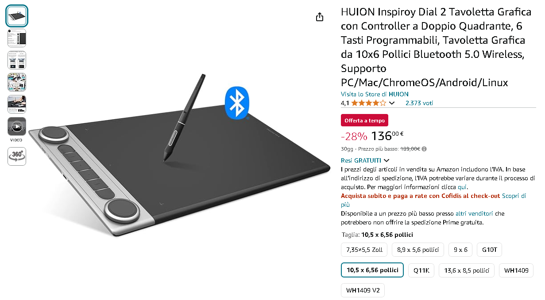
Task: Click the star rating icons
Action: click(368, 103)
